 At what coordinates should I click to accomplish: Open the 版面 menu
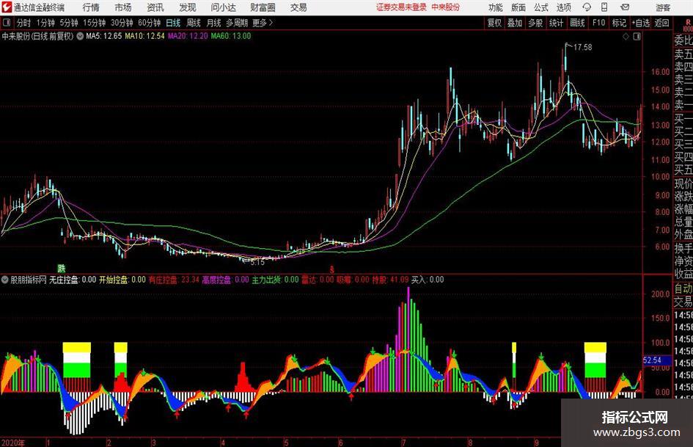[518, 7]
